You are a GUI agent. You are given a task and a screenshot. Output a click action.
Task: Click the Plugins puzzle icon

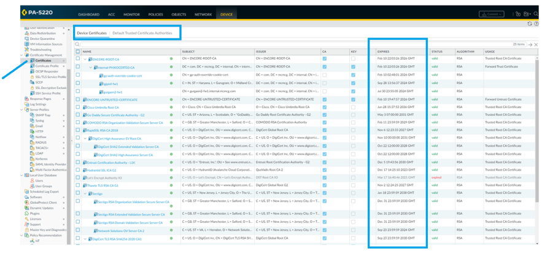pyautogui.click(x=26, y=214)
